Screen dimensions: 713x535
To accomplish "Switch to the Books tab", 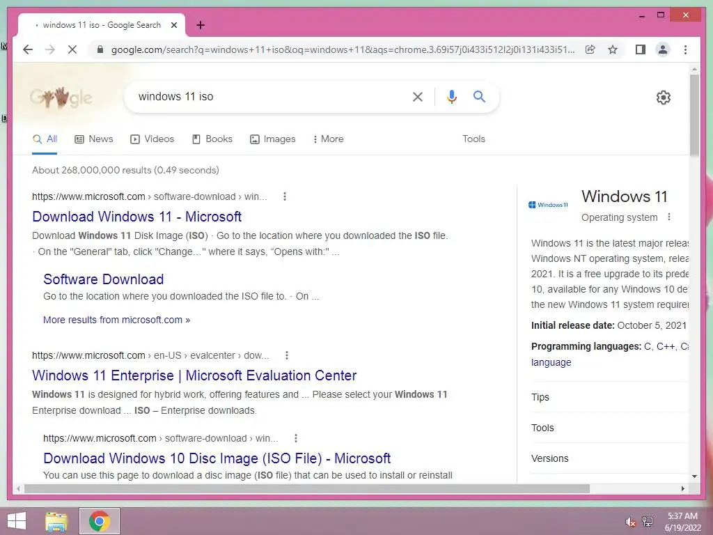I will (212, 139).
